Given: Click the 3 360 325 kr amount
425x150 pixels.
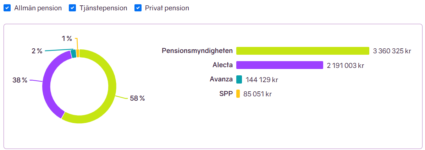Looking at the screenshot, I should (392, 51).
